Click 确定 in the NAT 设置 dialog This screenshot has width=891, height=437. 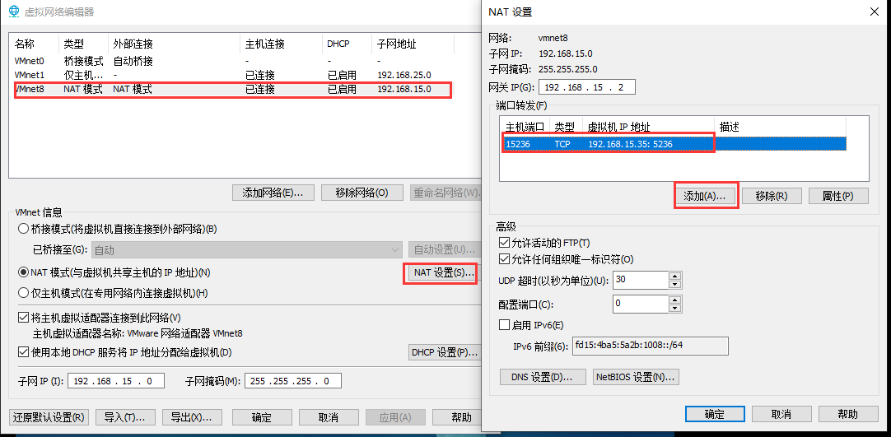click(715, 414)
